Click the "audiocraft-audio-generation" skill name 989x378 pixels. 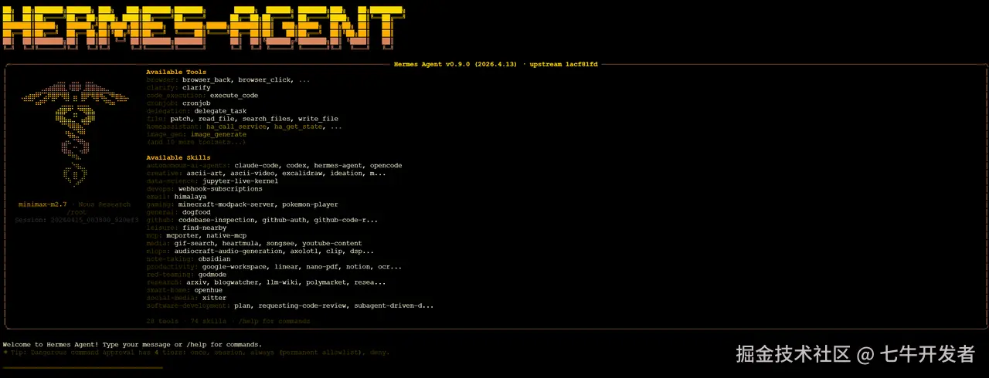[x=229, y=251]
